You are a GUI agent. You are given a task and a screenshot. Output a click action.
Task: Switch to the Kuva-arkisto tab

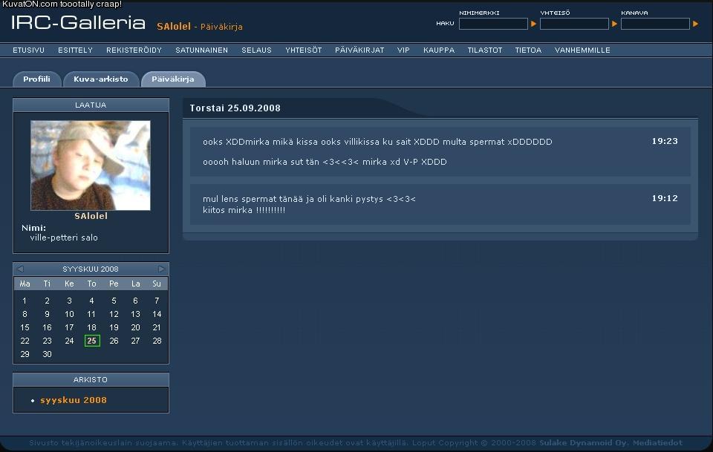[101, 79]
